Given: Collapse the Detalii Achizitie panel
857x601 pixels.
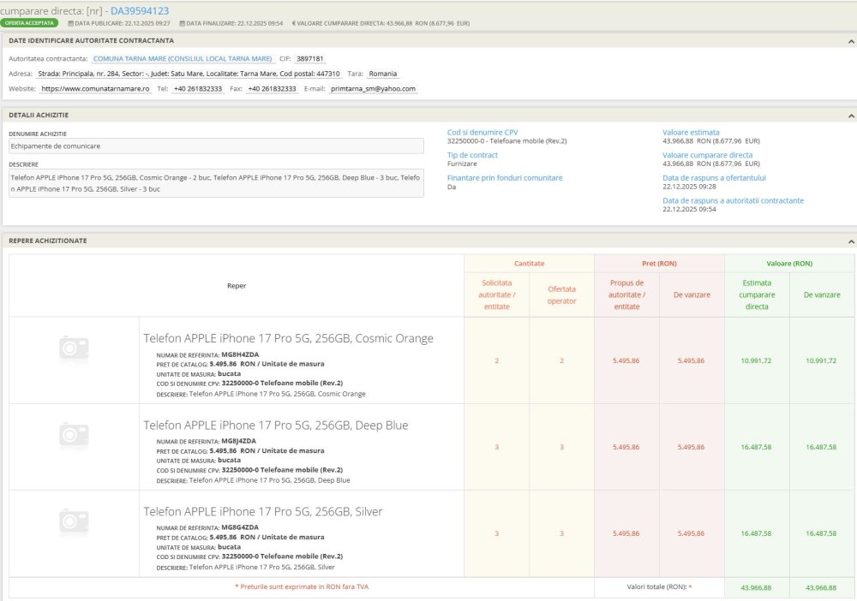Looking at the screenshot, I should (x=850, y=115).
